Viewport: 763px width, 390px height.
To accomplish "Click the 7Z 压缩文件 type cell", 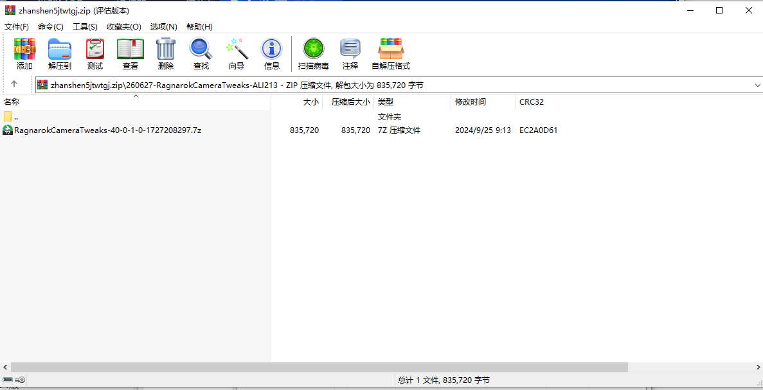I will click(399, 130).
